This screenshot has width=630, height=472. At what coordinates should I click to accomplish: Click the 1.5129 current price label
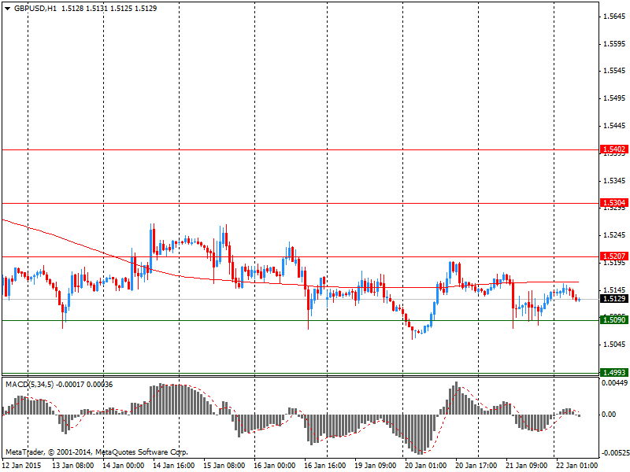613,299
